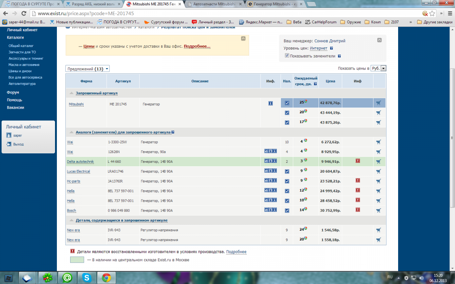Toggle the show substitutes checkbox

tap(287, 56)
